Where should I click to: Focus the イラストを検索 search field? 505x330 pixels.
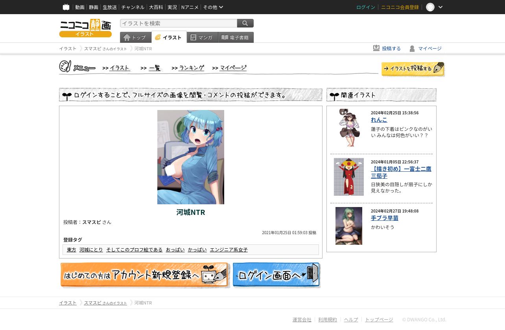click(x=179, y=23)
